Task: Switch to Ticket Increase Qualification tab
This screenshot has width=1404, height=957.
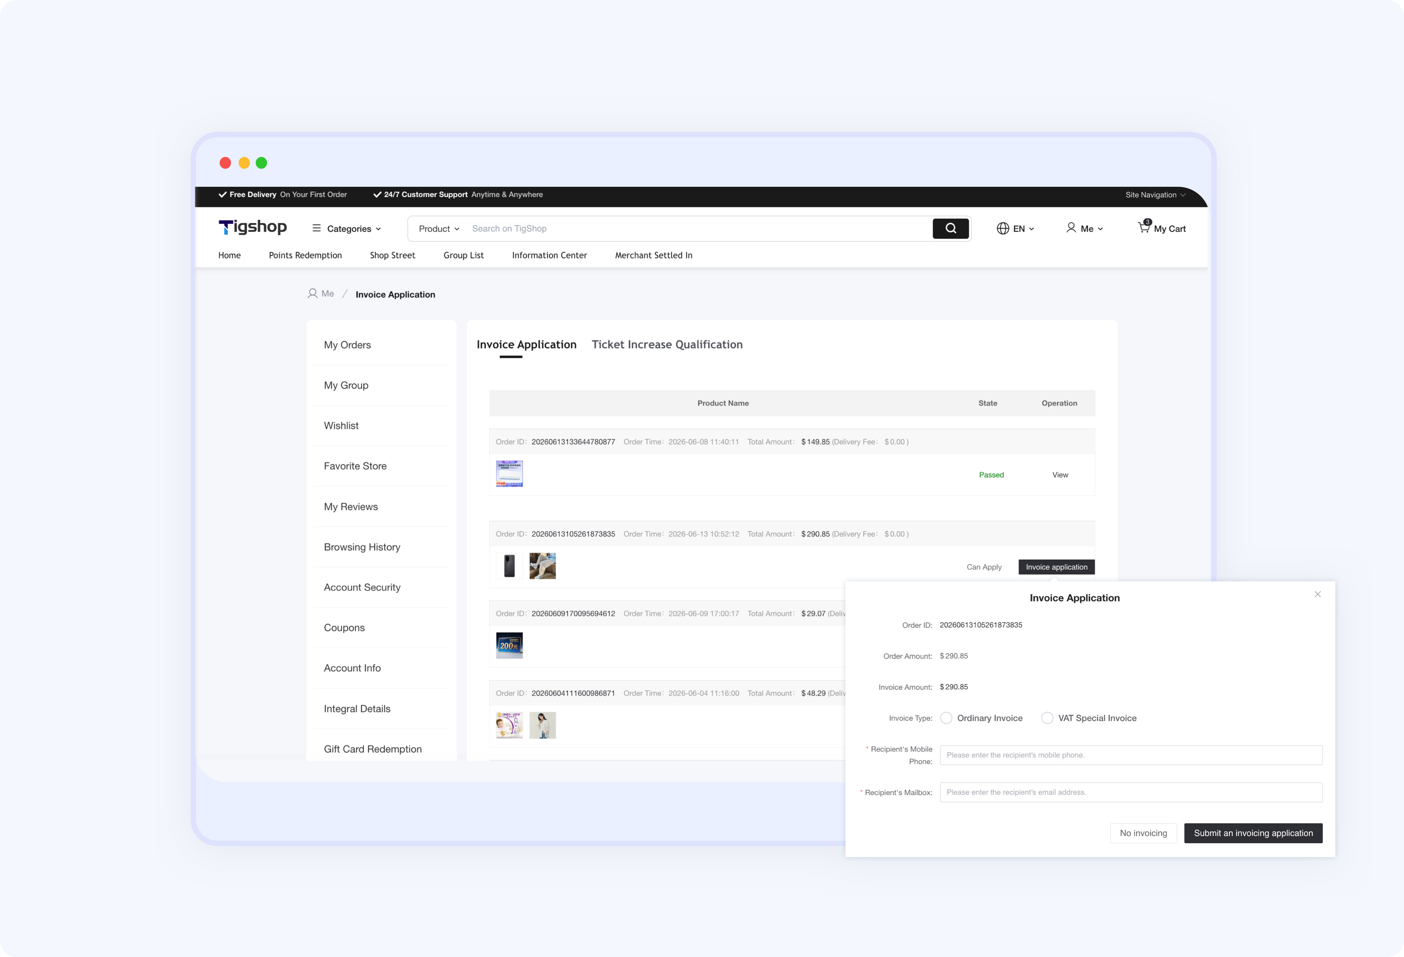Action: 667,344
